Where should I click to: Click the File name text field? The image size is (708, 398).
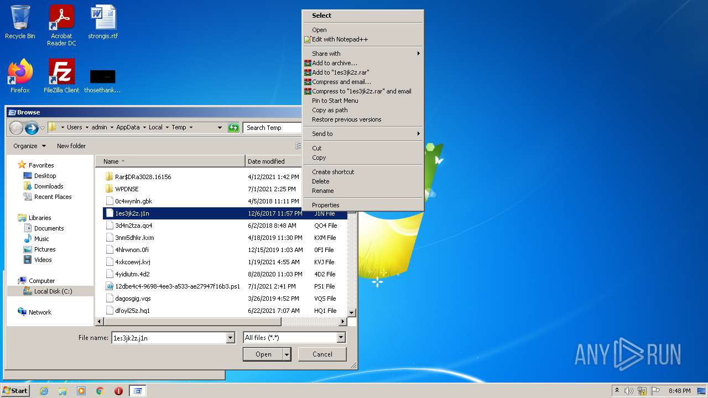click(169, 338)
